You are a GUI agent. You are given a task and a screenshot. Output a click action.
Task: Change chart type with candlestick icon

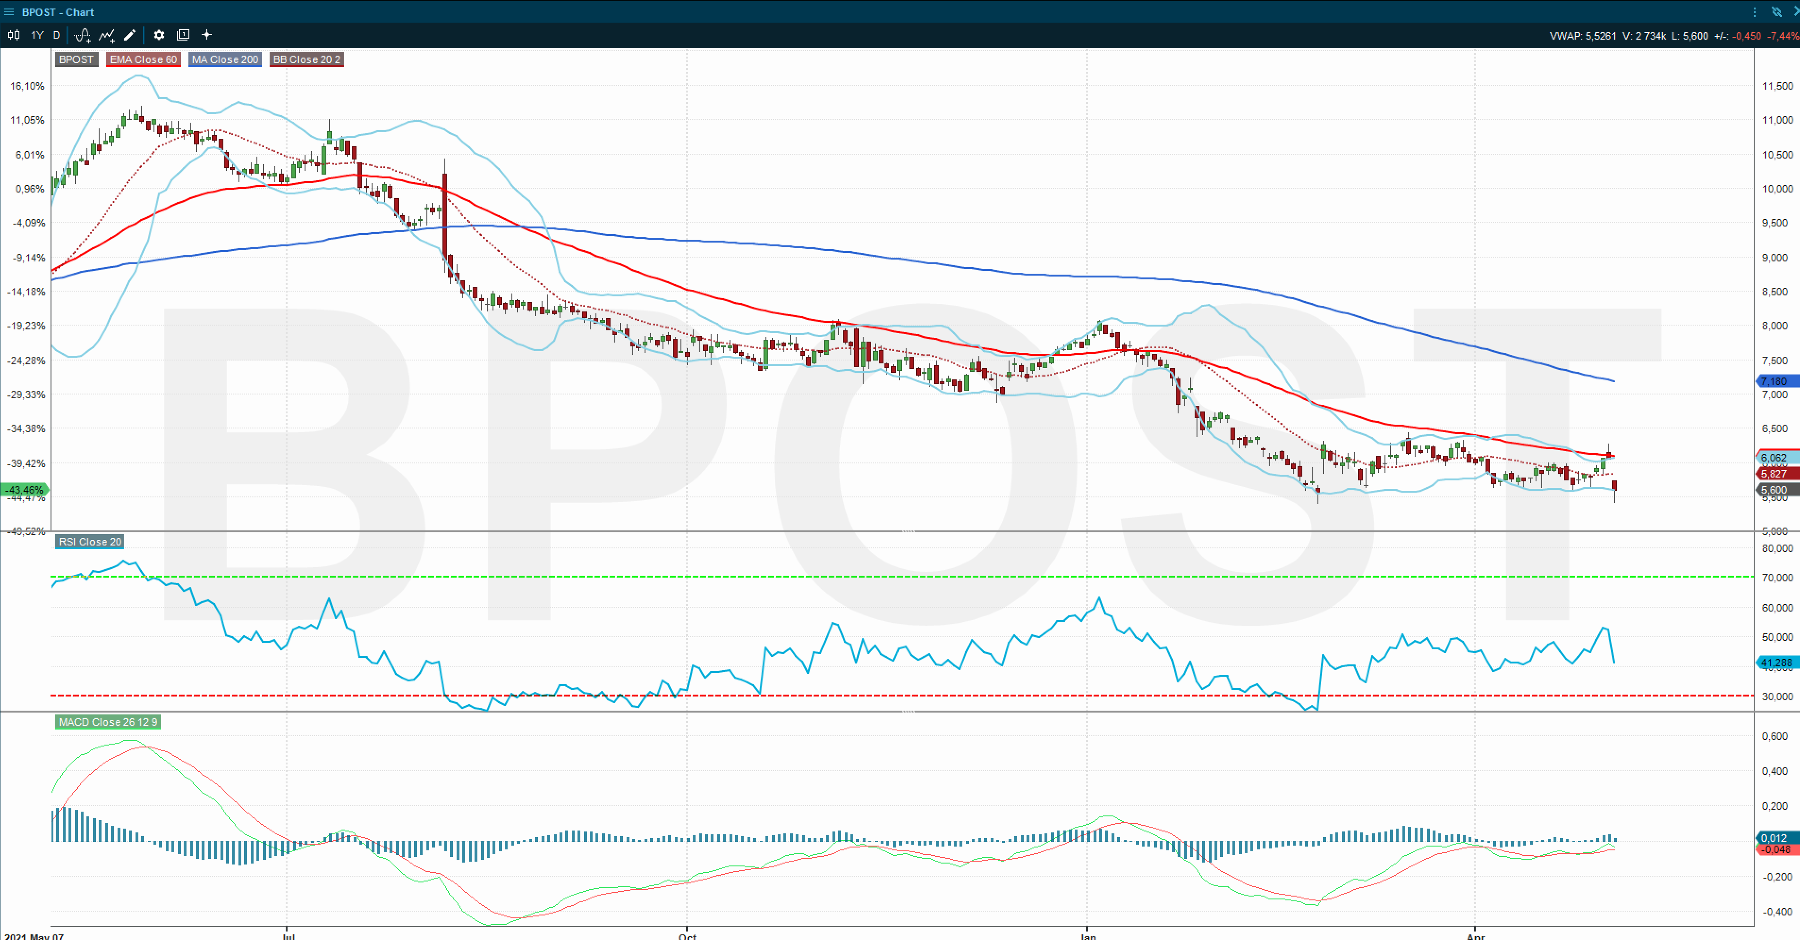pyautogui.click(x=13, y=35)
